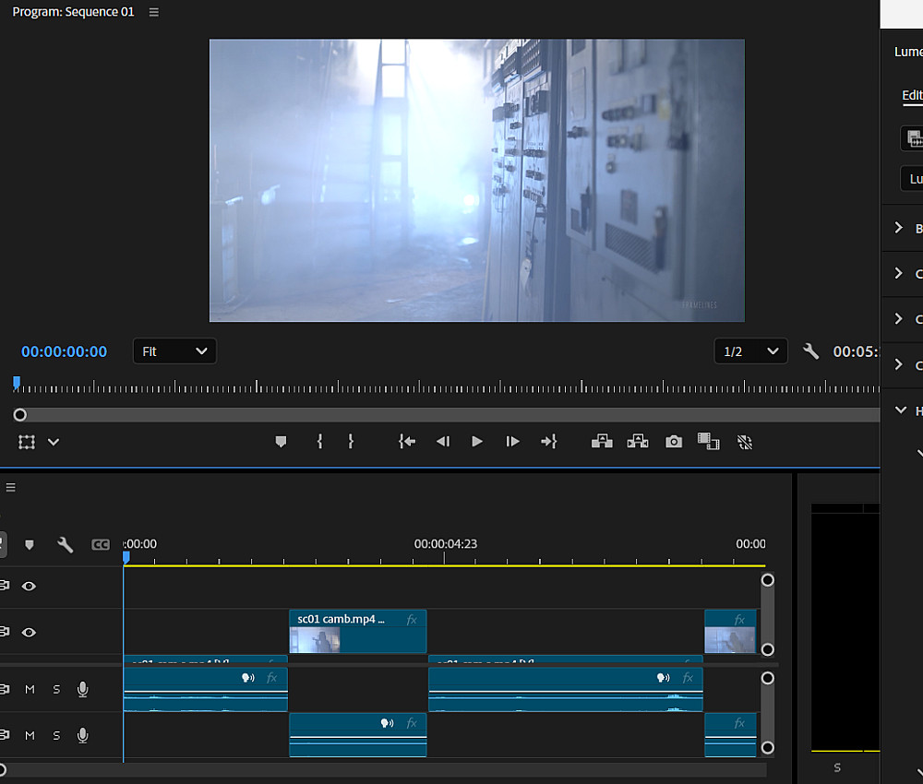Open the 1/2 playback resolution dropdown

749,351
